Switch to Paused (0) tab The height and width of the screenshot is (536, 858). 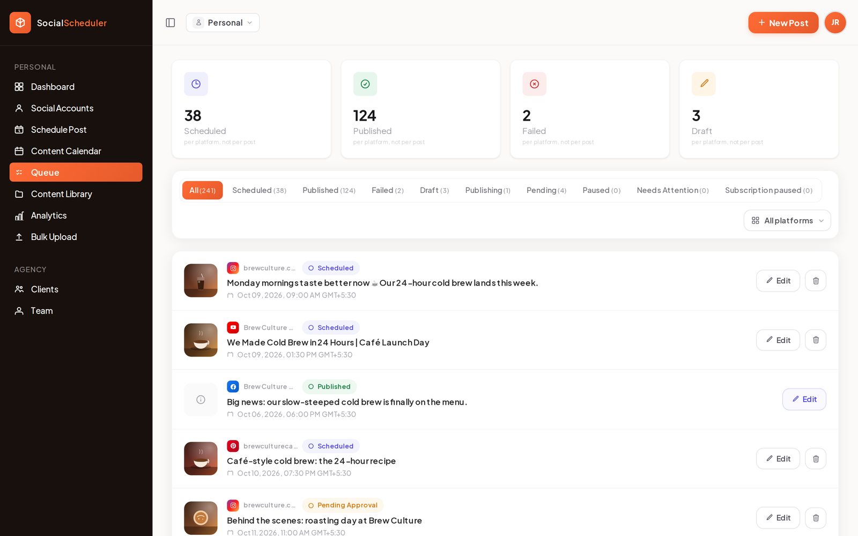point(601,190)
